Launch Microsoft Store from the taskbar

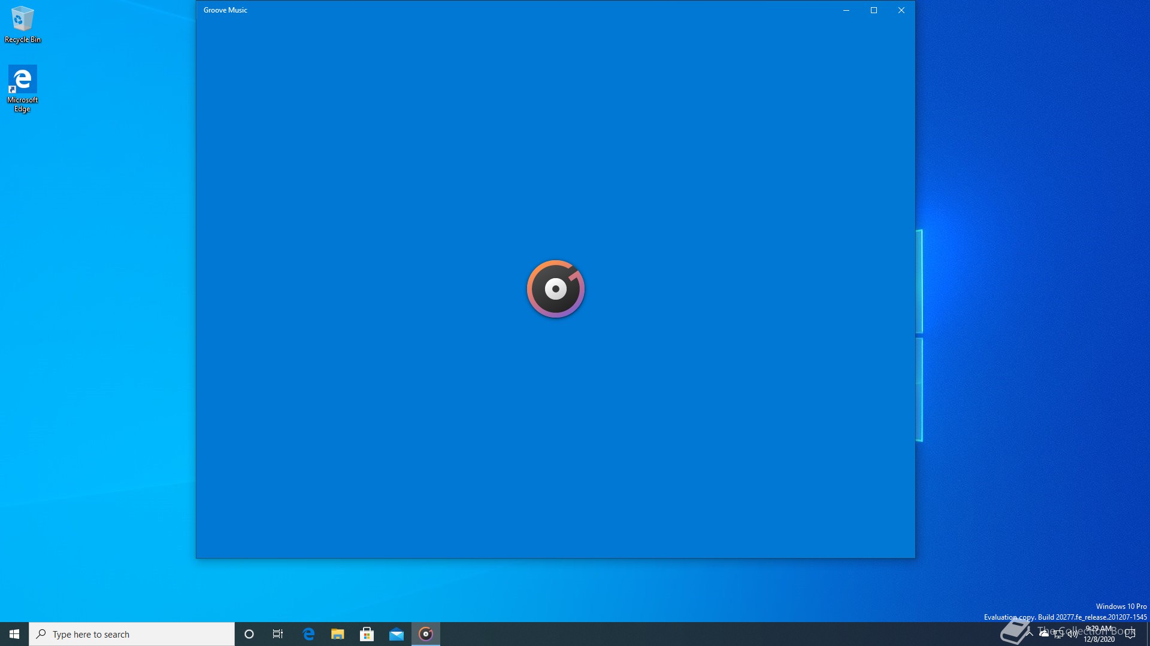(x=367, y=634)
